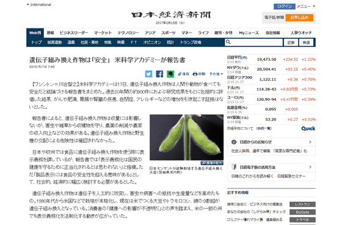Save article with the 保存 clip icon
The image size is (342, 225).
tap(183, 74)
